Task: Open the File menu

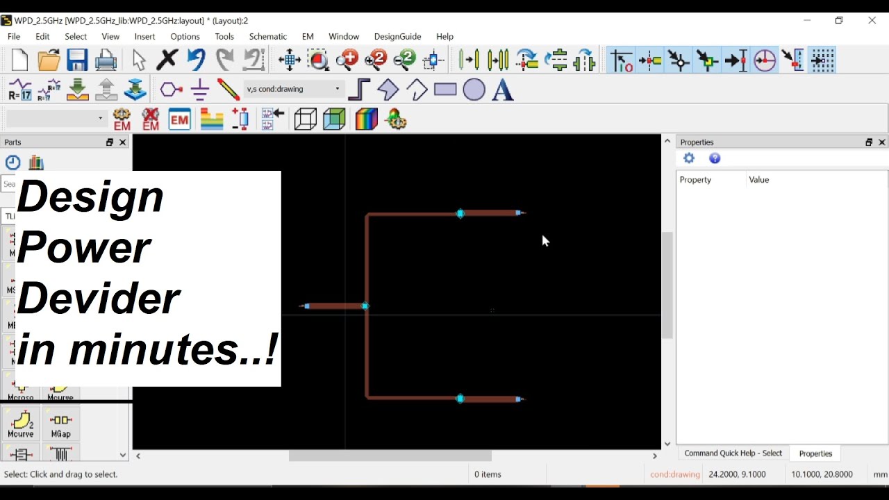Action: 14,36
